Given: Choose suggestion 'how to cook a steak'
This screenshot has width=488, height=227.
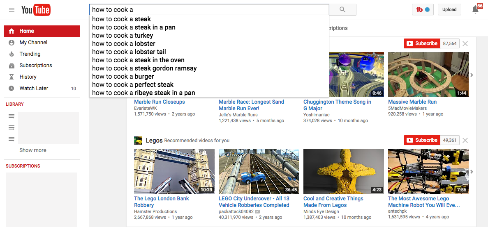Looking at the screenshot, I should [209, 19].
